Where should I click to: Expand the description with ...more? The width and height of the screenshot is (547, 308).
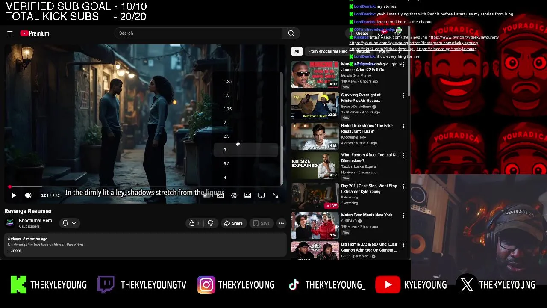pos(15,251)
